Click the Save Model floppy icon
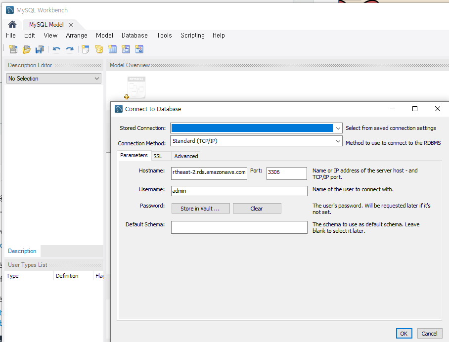 (40, 49)
